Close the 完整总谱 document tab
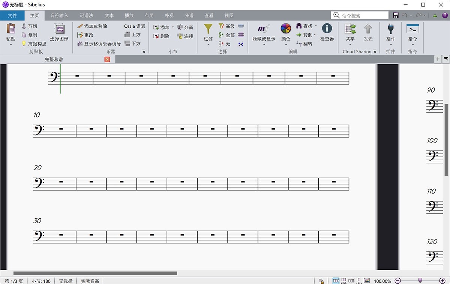 [107, 59]
